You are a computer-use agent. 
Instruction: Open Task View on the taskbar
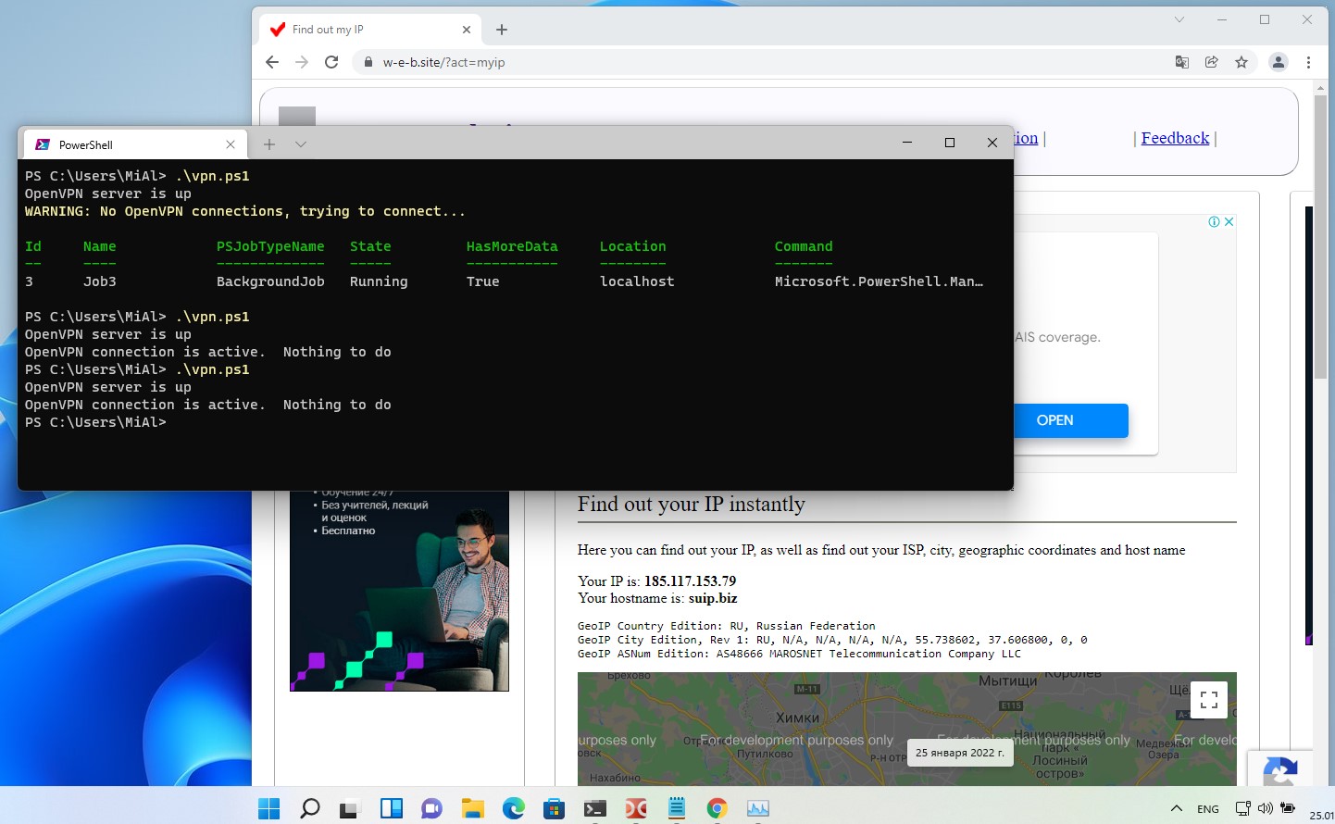pyautogui.click(x=349, y=808)
